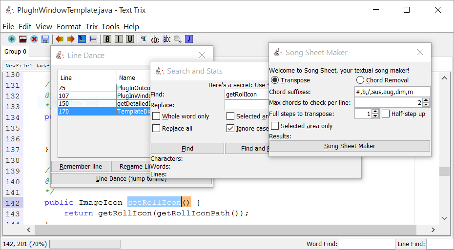Image resolution: width=454 pixels, height=250 pixels.
Task: Open the Tools menu
Action: coord(111,27)
